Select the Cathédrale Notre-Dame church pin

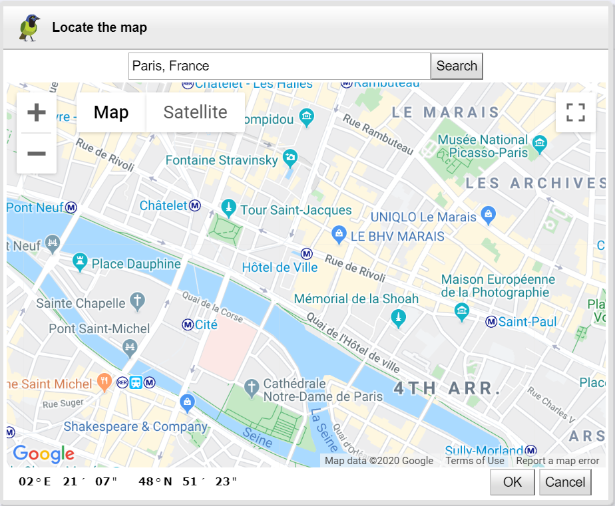[252, 388]
